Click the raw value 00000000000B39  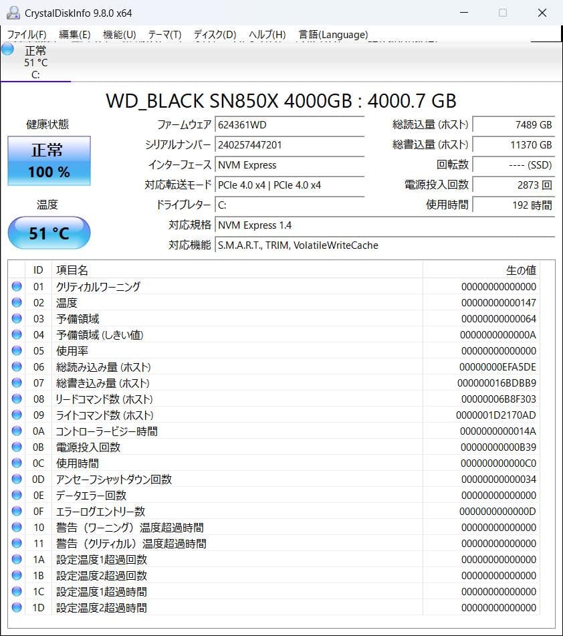499,447
